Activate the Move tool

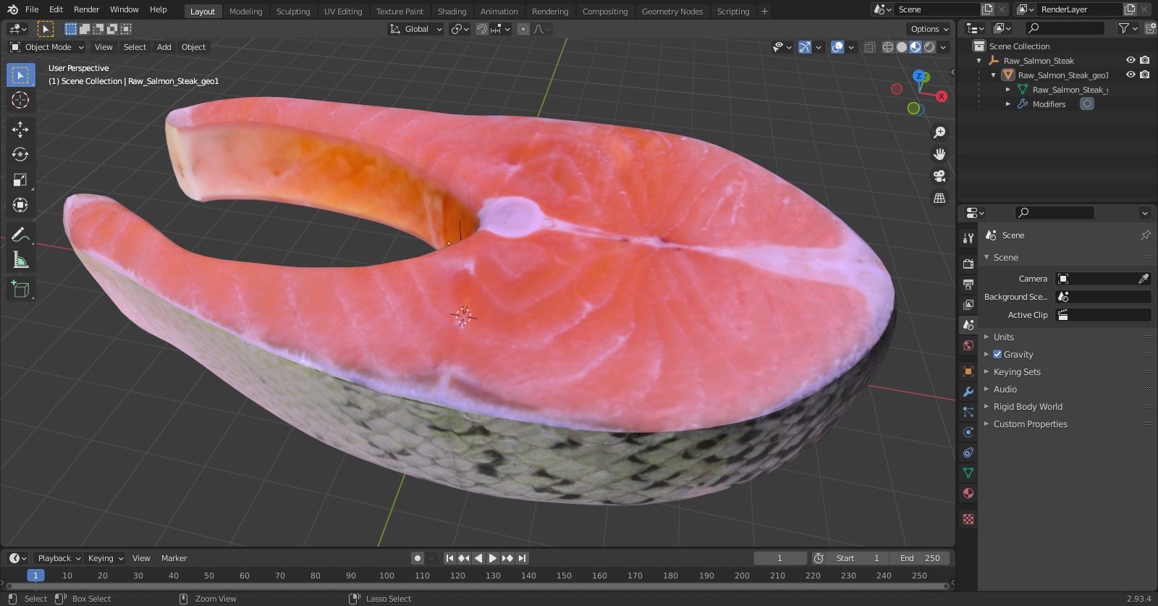coord(20,130)
